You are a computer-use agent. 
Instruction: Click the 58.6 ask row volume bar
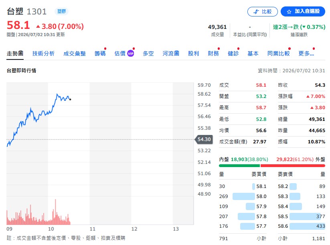pyautogui.click(x=307, y=226)
